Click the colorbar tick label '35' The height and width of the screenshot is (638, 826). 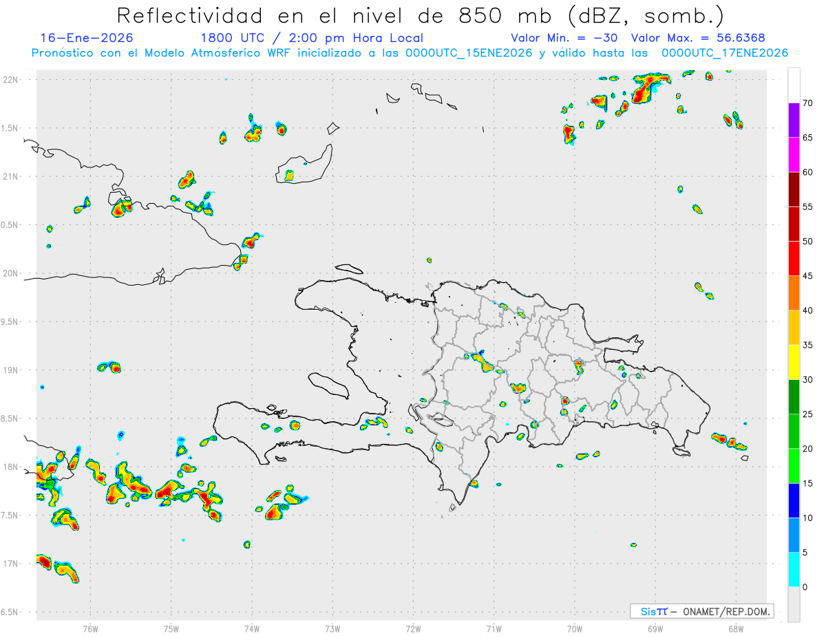808,345
